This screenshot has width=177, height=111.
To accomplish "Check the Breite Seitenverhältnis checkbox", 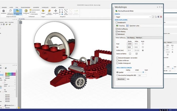I will [x=130, y=54].
